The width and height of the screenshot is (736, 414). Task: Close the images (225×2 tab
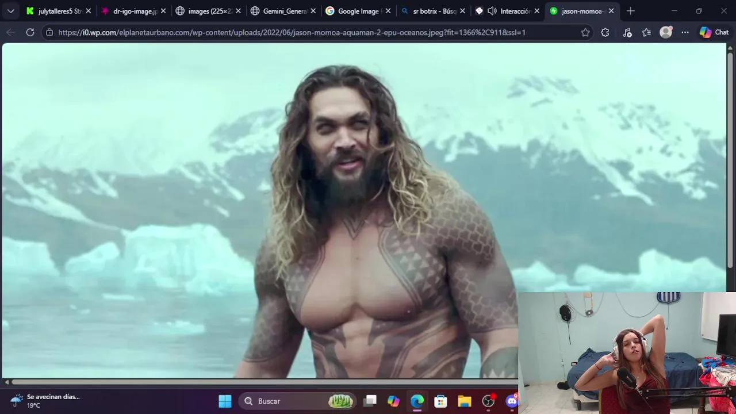[x=237, y=11]
